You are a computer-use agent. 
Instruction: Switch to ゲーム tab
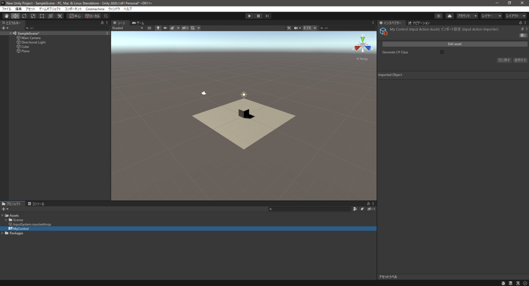(x=138, y=23)
